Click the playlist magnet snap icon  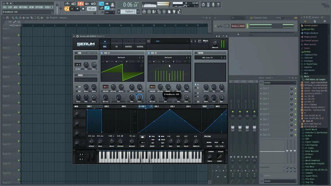pyautogui.click(x=7, y=18)
